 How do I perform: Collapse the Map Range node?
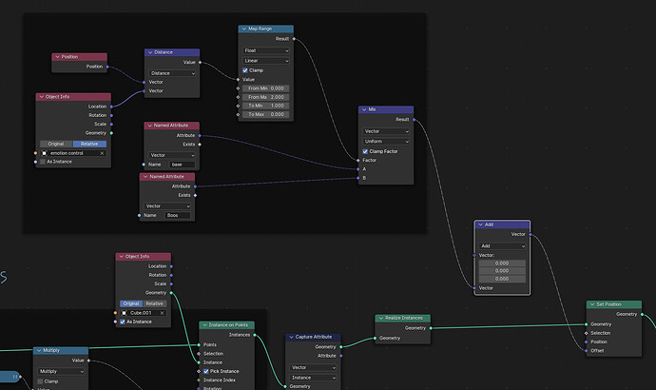pos(244,29)
